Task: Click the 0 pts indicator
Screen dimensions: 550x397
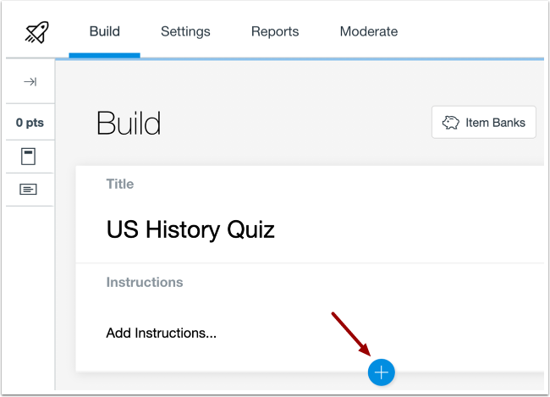Action: [x=30, y=123]
